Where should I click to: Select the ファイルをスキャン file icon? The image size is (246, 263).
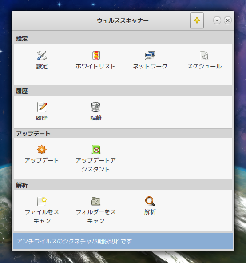pyautogui.click(x=42, y=201)
